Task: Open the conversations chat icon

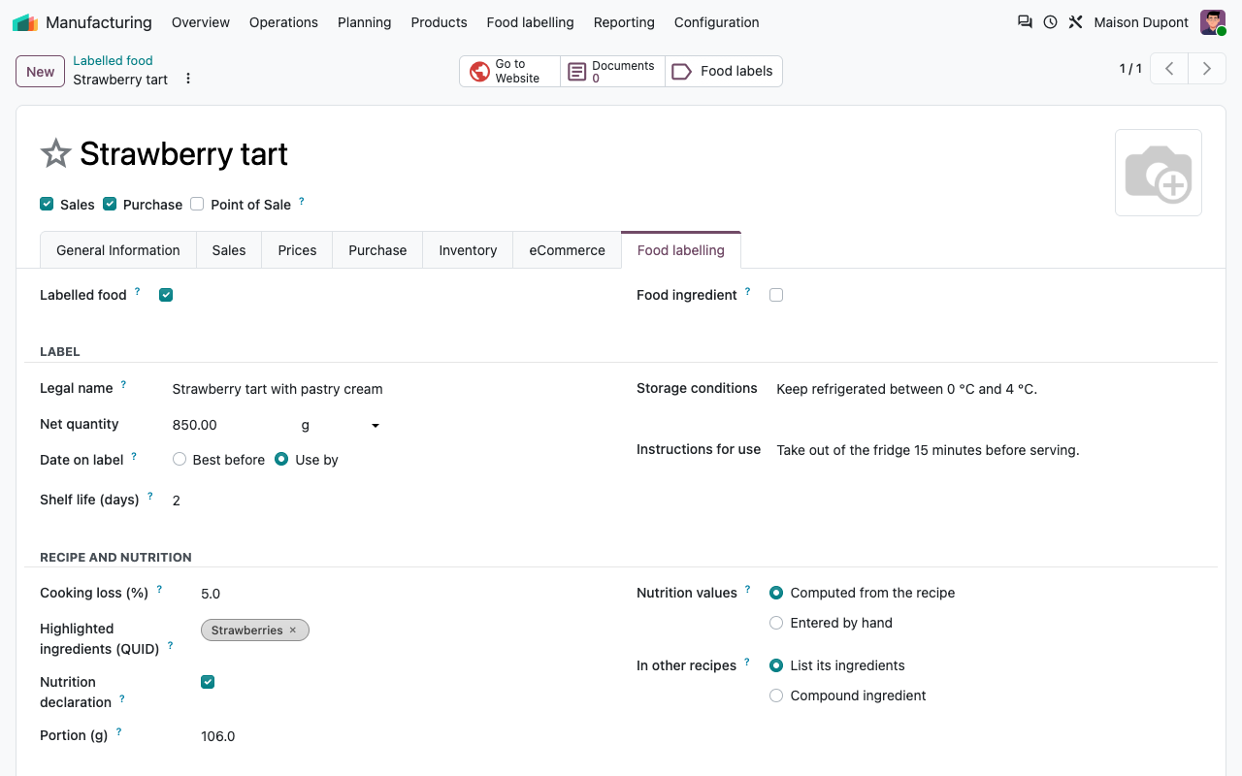Action: (x=1025, y=22)
